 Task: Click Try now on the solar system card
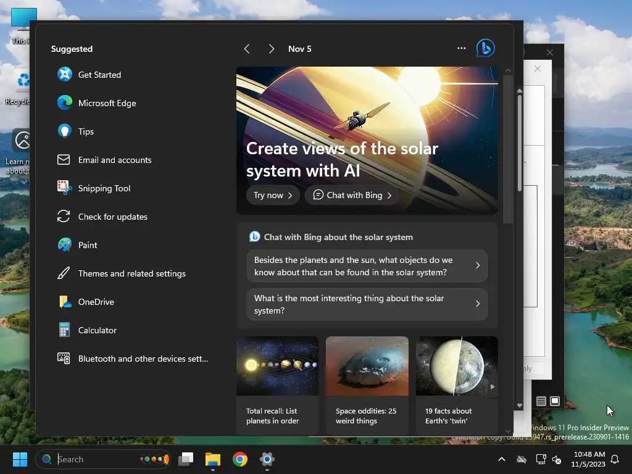pos(273,195)
